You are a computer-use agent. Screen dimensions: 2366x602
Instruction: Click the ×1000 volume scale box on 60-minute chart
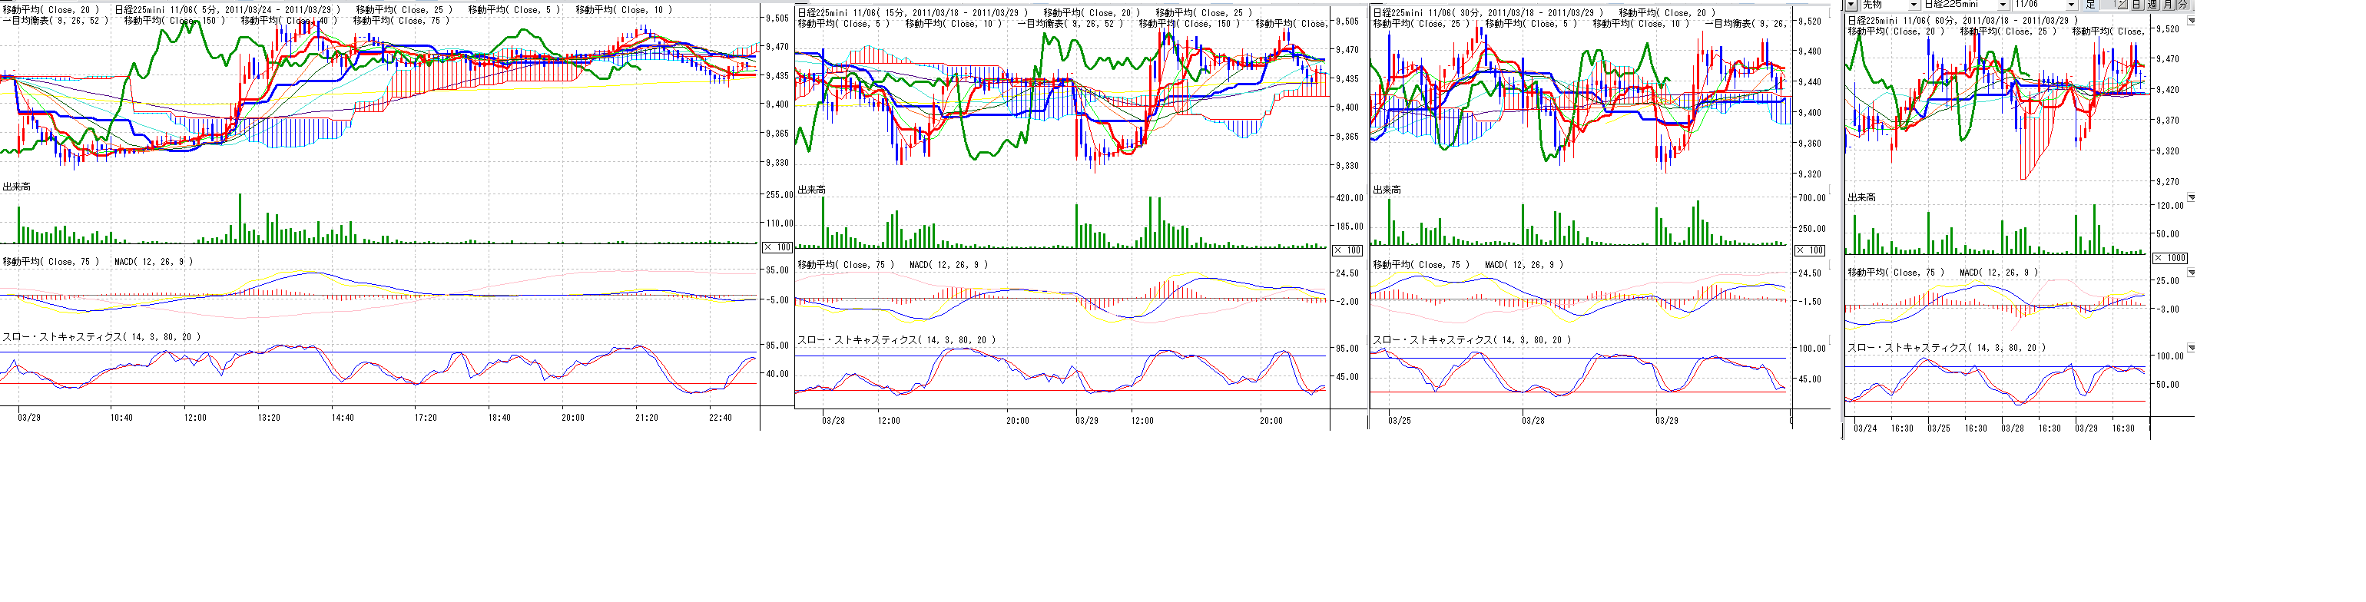pyautogui.click(x=2170, y=258)
